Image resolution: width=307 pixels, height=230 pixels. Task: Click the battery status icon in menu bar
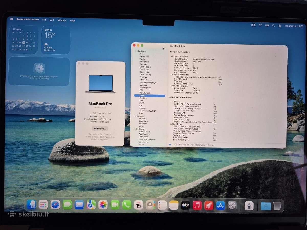(267, 25)
